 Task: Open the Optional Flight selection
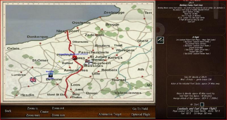pos(141,115)
